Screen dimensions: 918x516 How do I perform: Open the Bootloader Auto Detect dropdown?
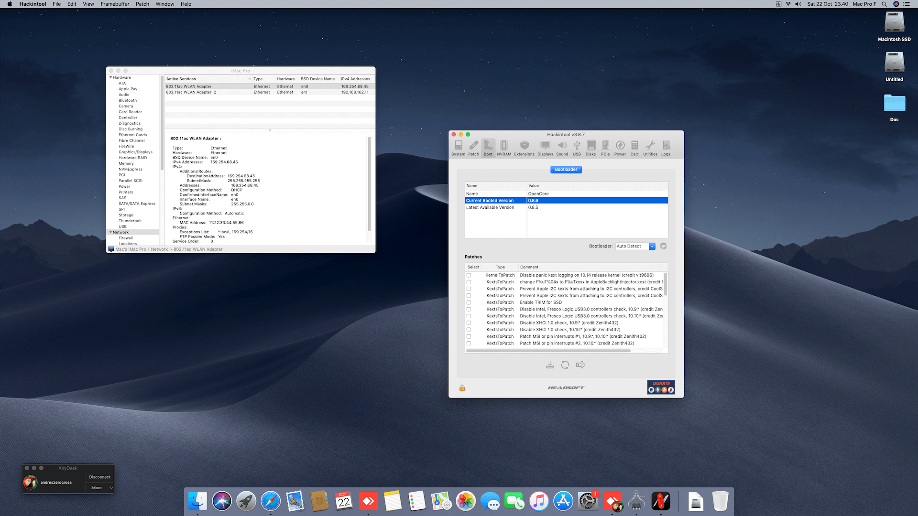635,246
